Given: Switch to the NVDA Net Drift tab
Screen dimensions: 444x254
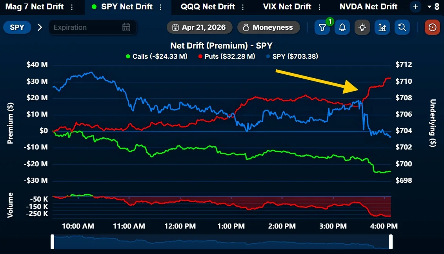Looking at the screenshot, I should (x=368, y=7).
